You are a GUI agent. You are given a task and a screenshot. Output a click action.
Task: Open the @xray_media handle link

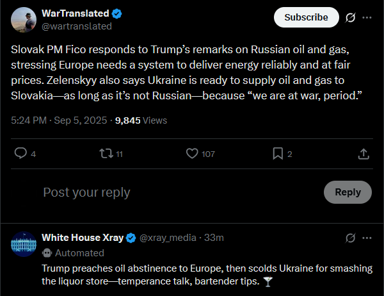[168, 238]
